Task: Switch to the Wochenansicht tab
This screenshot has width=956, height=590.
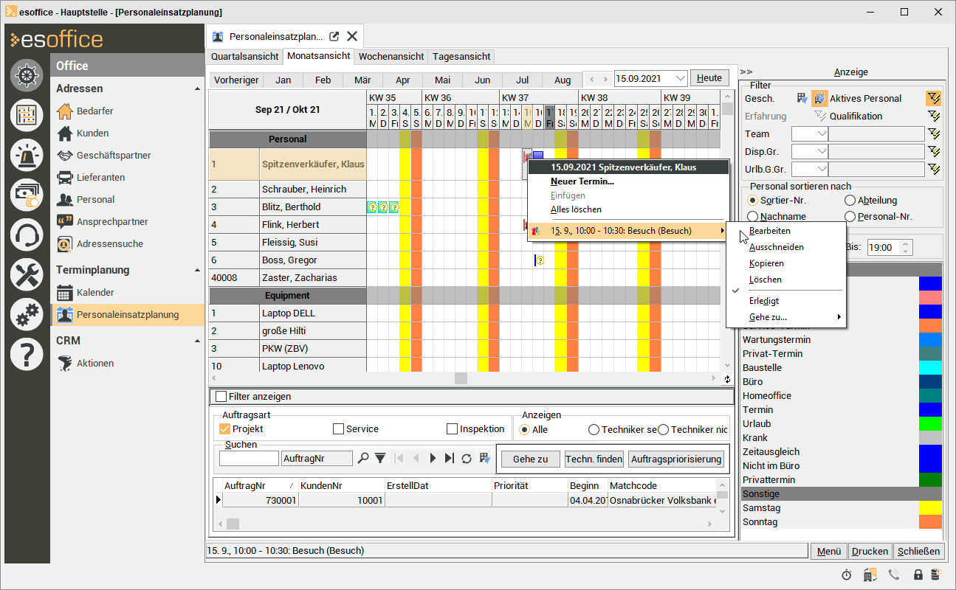Action: 391,56
